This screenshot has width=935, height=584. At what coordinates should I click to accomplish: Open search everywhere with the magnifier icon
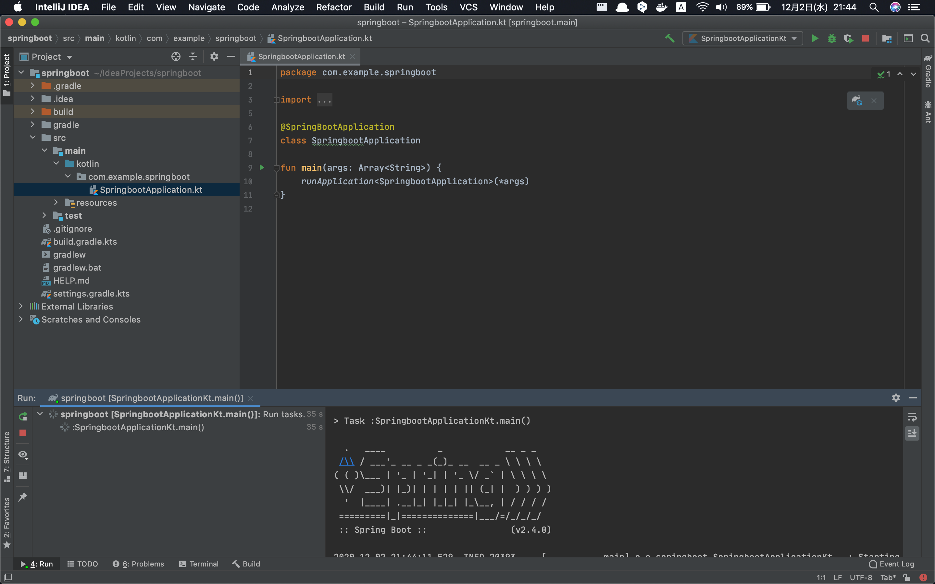925,38
